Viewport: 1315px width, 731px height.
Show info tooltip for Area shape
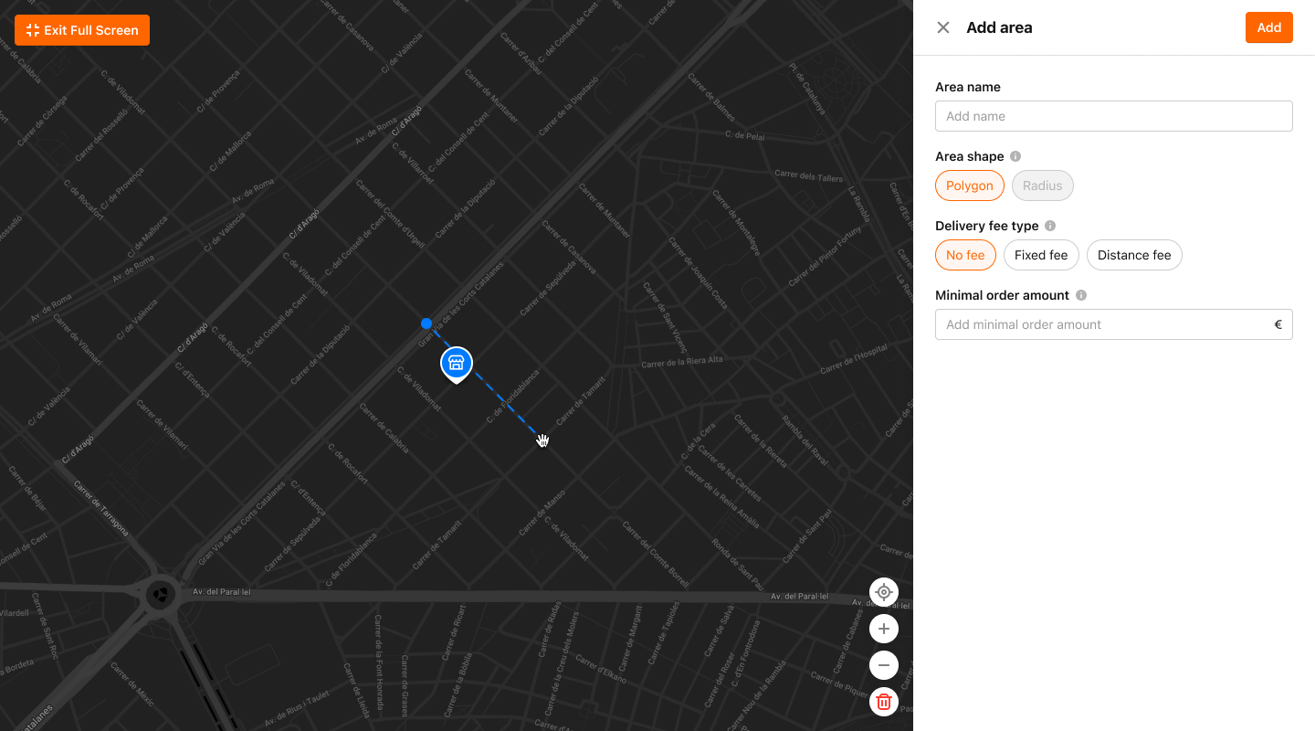1015,156
